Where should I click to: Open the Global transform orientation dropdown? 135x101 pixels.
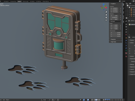coord(44,100)
